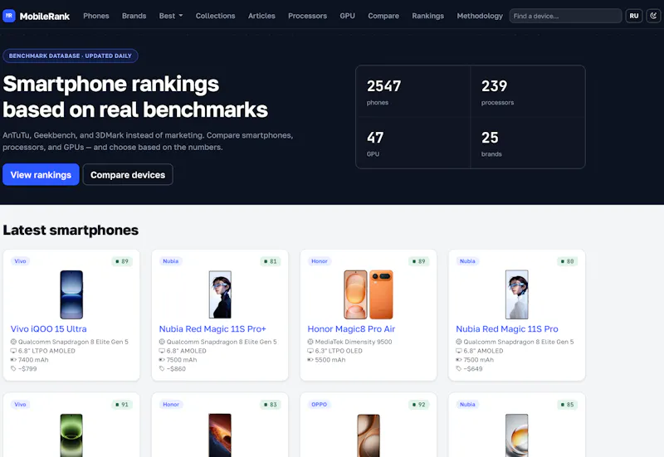
Task: Open Rankings in the top navigation
Action: point(427,16)
